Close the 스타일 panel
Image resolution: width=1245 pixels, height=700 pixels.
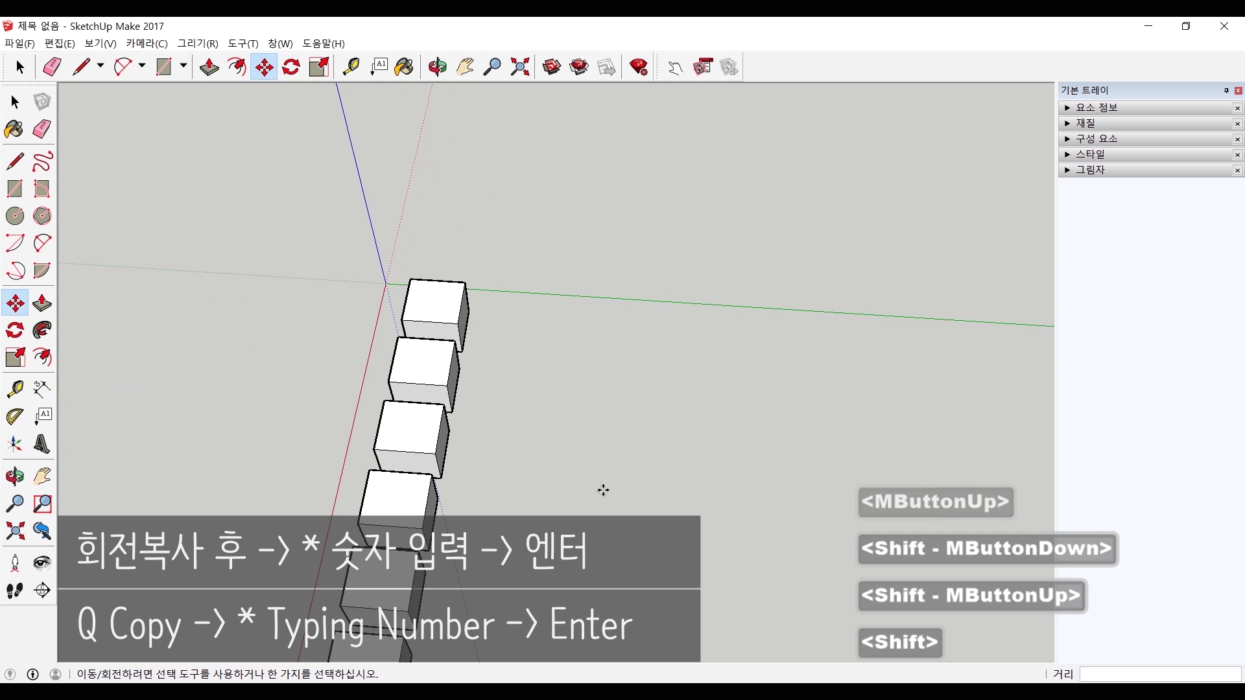(1237, 154)
